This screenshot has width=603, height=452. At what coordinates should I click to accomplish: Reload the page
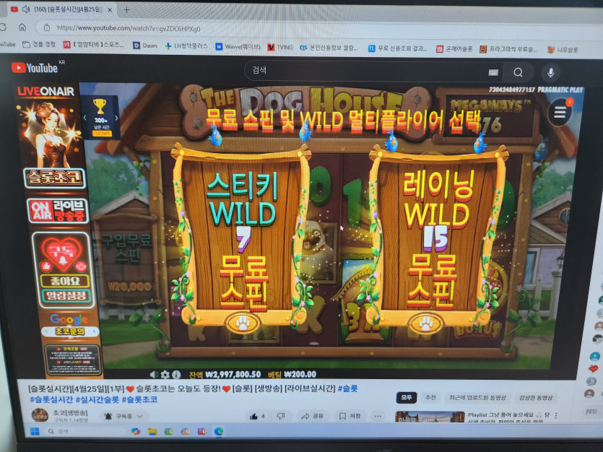tap(3, 27)
